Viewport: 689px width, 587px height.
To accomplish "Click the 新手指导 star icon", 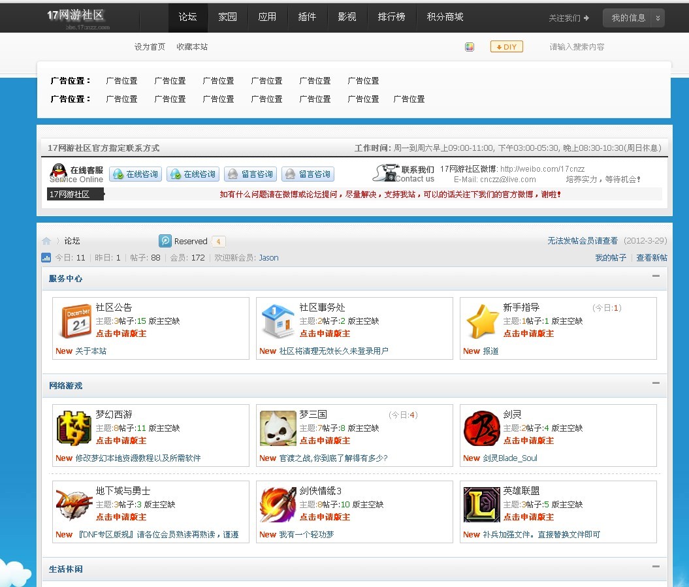I will (x=482, y=321).
